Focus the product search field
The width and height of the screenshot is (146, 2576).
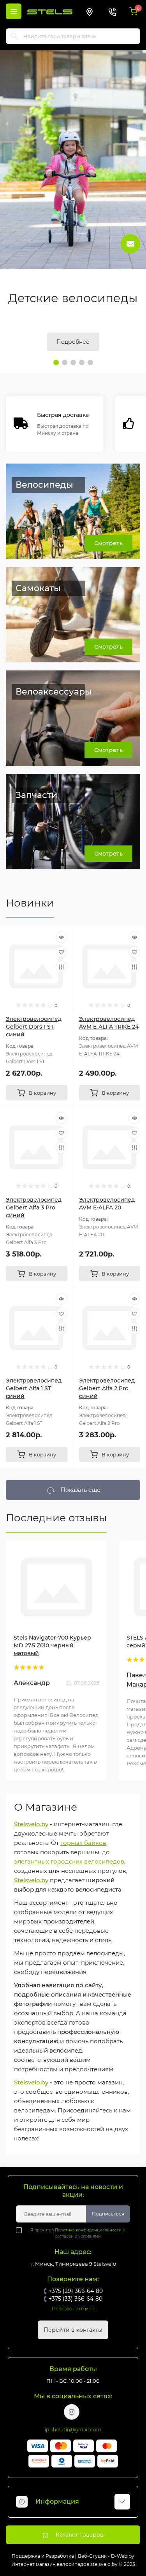click(73, 36)
